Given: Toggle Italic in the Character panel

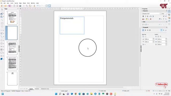Looking at the screenshot, I should coord(145,16).
